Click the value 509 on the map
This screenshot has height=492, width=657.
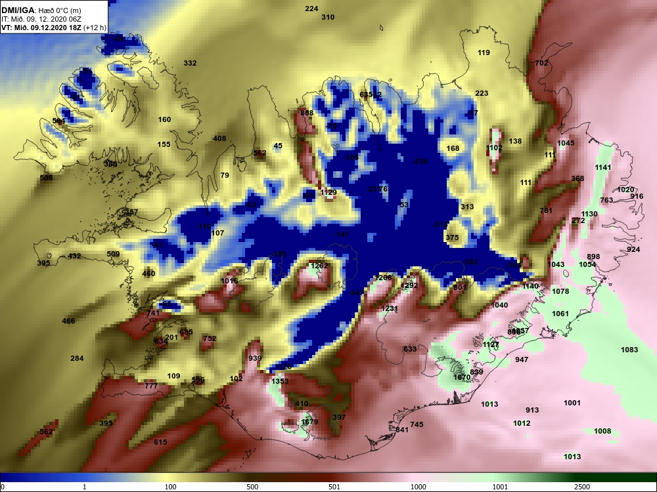click(x=113, y=254)
